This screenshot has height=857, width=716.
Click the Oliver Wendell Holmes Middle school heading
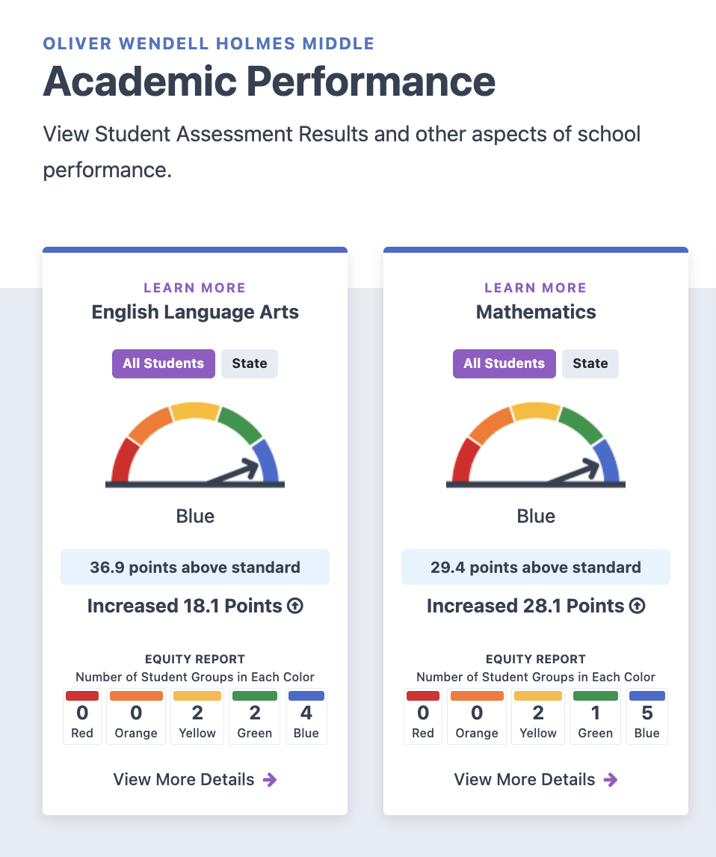tap(209, 43)
